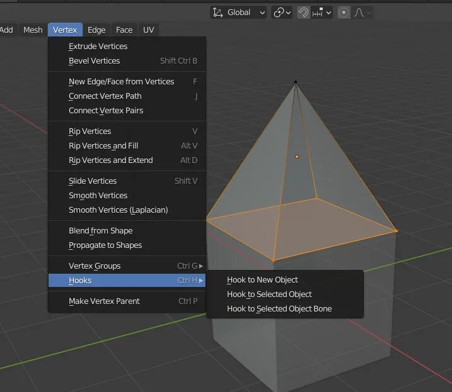Click the transform orientation axes icon

pyautogui.click(x=217, y=13)
